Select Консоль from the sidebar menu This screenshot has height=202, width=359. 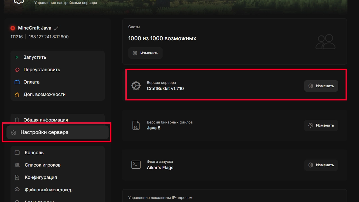click(x=34, y=153)
